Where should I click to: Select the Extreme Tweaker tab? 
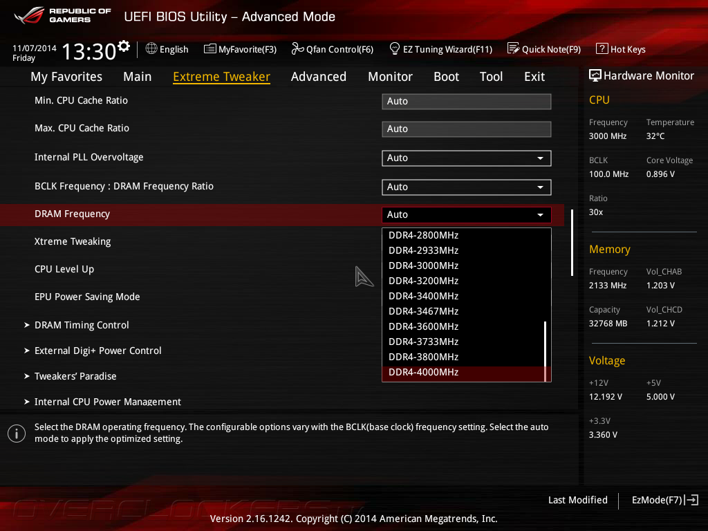point(222,77)
